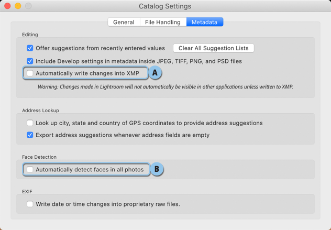Click the Address Lookup section heading
Screen dimensions: 331x230
click(40, 111)
